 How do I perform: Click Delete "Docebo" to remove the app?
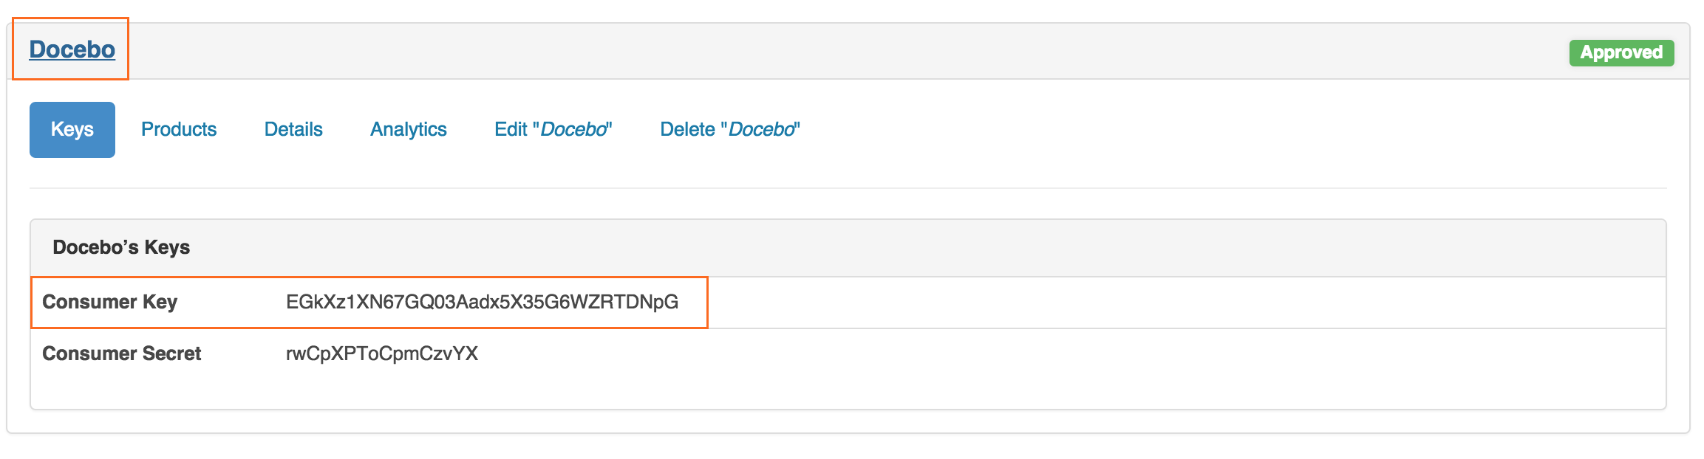tap(729, 129)
